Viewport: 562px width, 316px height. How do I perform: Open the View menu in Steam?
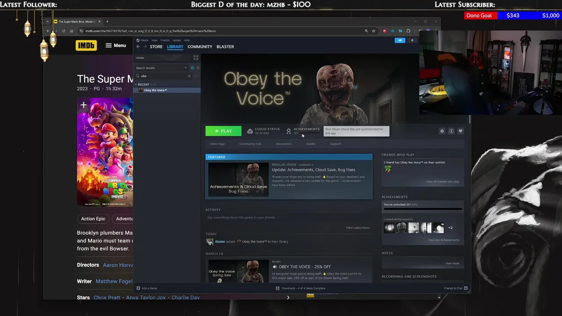[155, 40]
